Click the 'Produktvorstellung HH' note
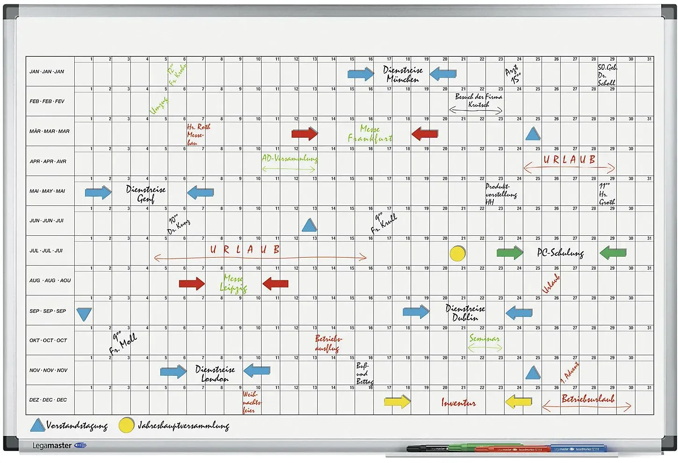This screenshot has height=463, width=678. pyautogui.click(x=501, y=194)
